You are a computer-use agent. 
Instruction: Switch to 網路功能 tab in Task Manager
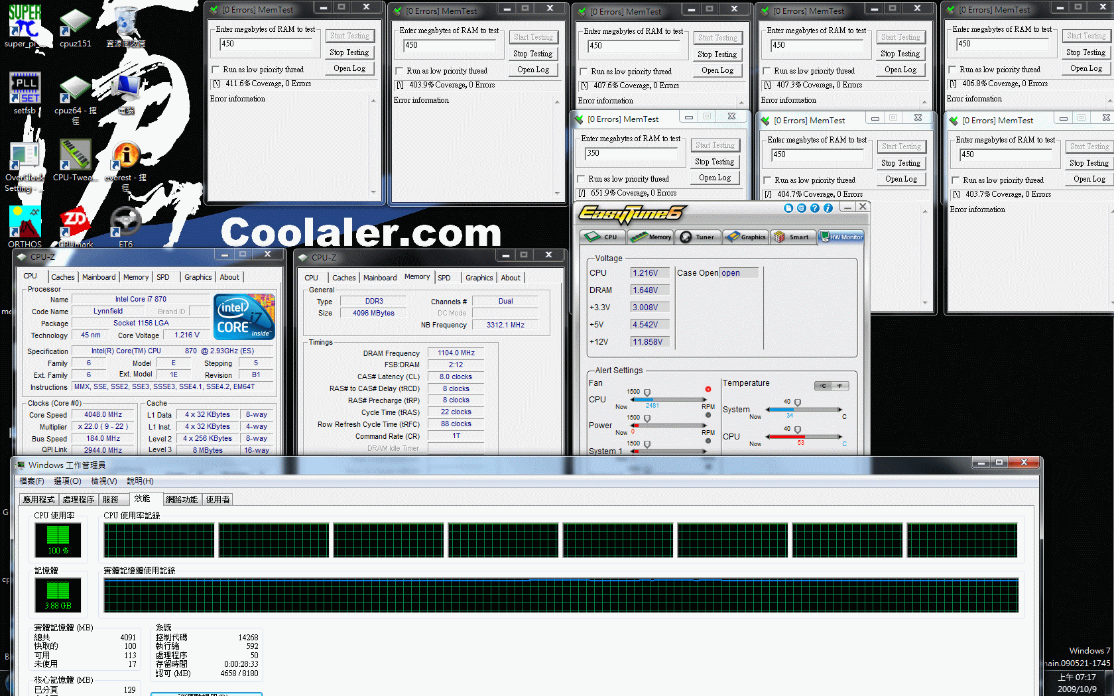[x=182, y=500]
